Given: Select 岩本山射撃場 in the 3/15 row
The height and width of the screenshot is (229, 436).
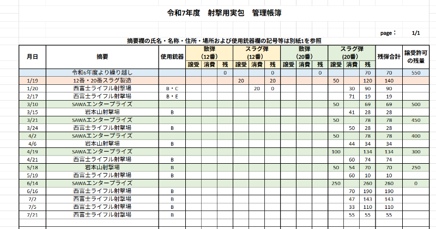Looking at the screenshot, I should point(102,112).
